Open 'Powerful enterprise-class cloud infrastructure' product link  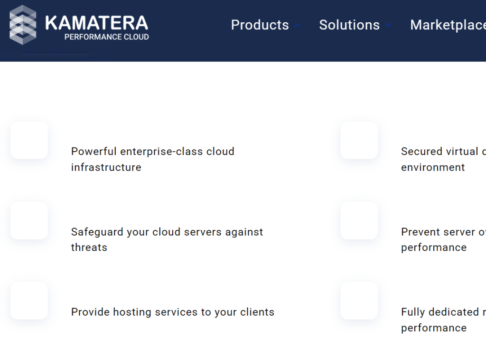pyautogui.click(x=152, y=159)
